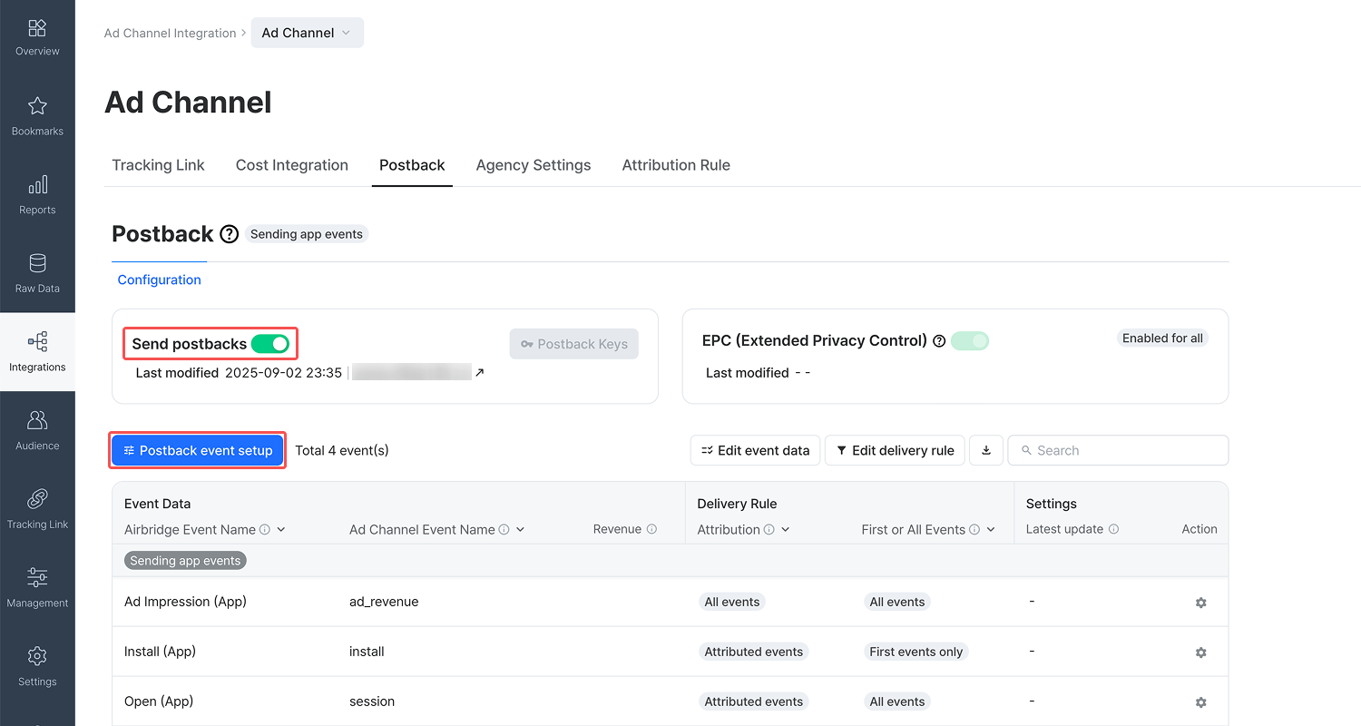Switch to the Attribution Rule tab
This screenshot has height=726, width=1361.
coord(676,165)
